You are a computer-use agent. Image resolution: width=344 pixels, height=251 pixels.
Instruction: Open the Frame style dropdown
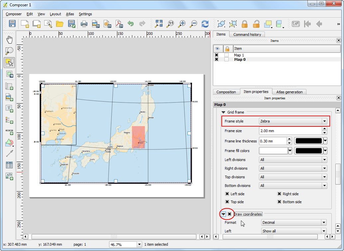coord(324,121)
